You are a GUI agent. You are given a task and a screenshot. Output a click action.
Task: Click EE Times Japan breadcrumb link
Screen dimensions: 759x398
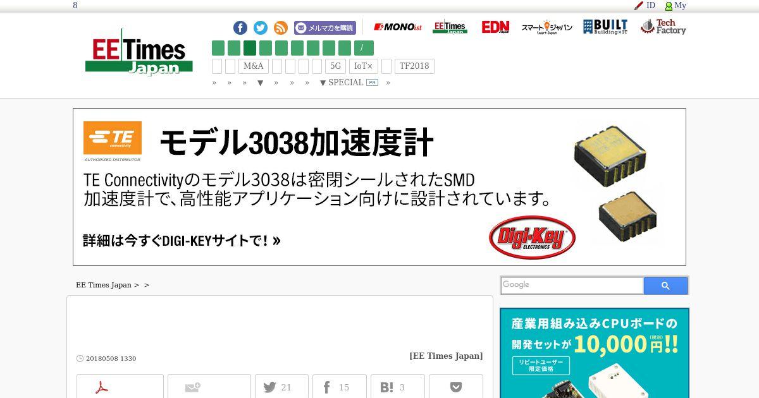104,285
